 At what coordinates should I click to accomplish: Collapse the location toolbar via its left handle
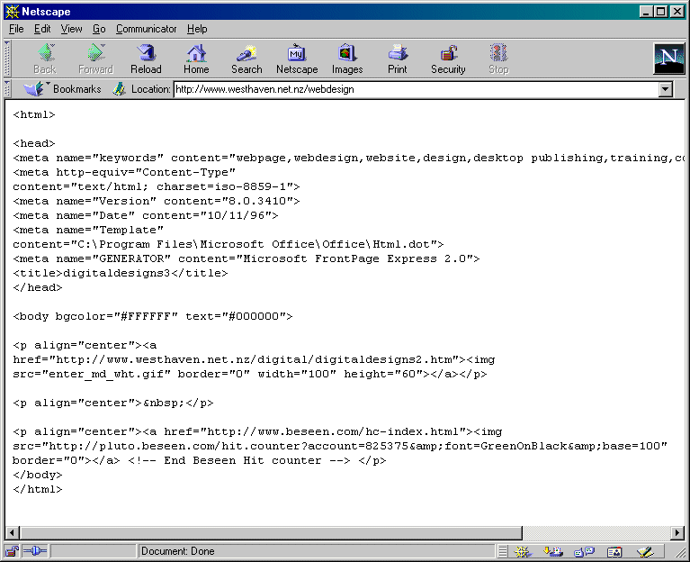pos(7,89)
